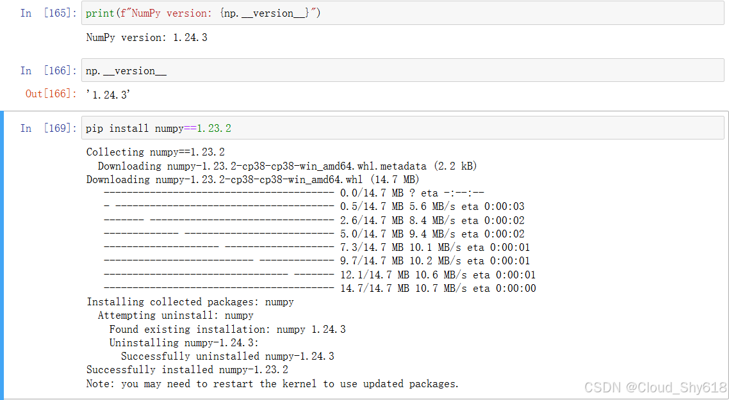This screenshot has width=729, height=400.
Task: Click the progress line '2.6/14.7 MB 8.4 MB/s'
Action: 314,220
